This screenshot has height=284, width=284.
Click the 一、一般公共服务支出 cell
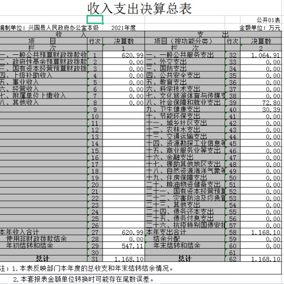(185, 55)
